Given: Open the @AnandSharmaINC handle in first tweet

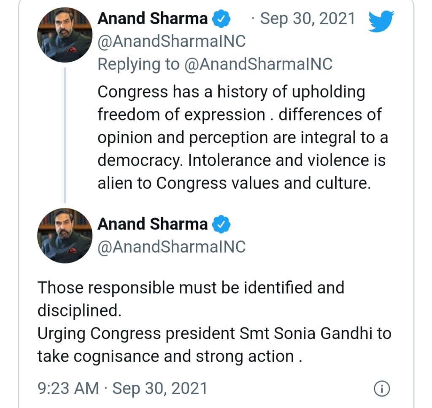Looking at the screenshot, I should click(172, 41).
